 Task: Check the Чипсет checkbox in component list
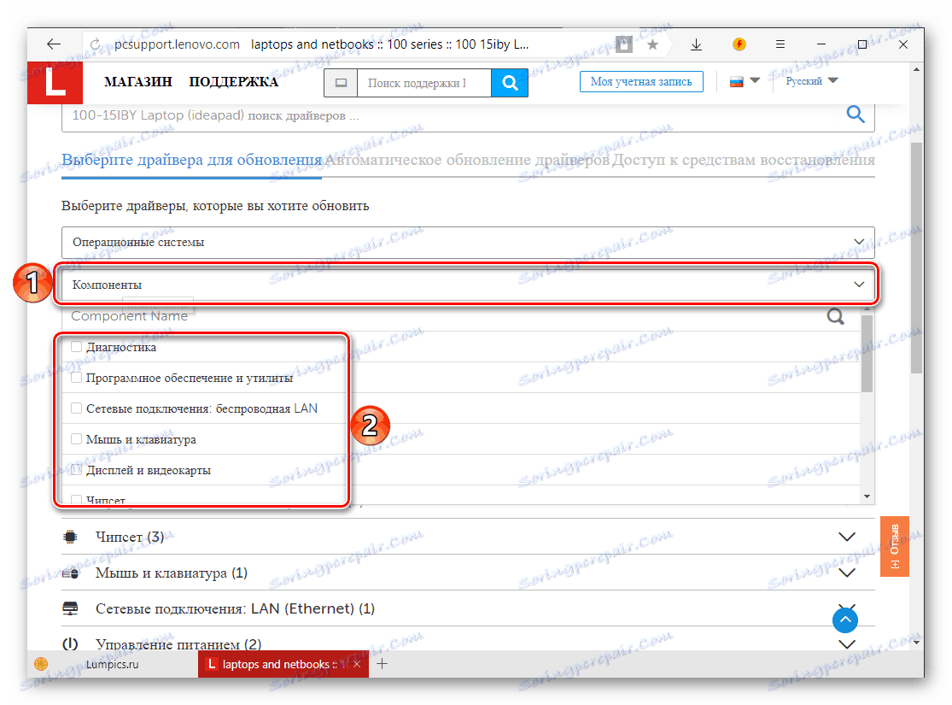pos(77,500)
